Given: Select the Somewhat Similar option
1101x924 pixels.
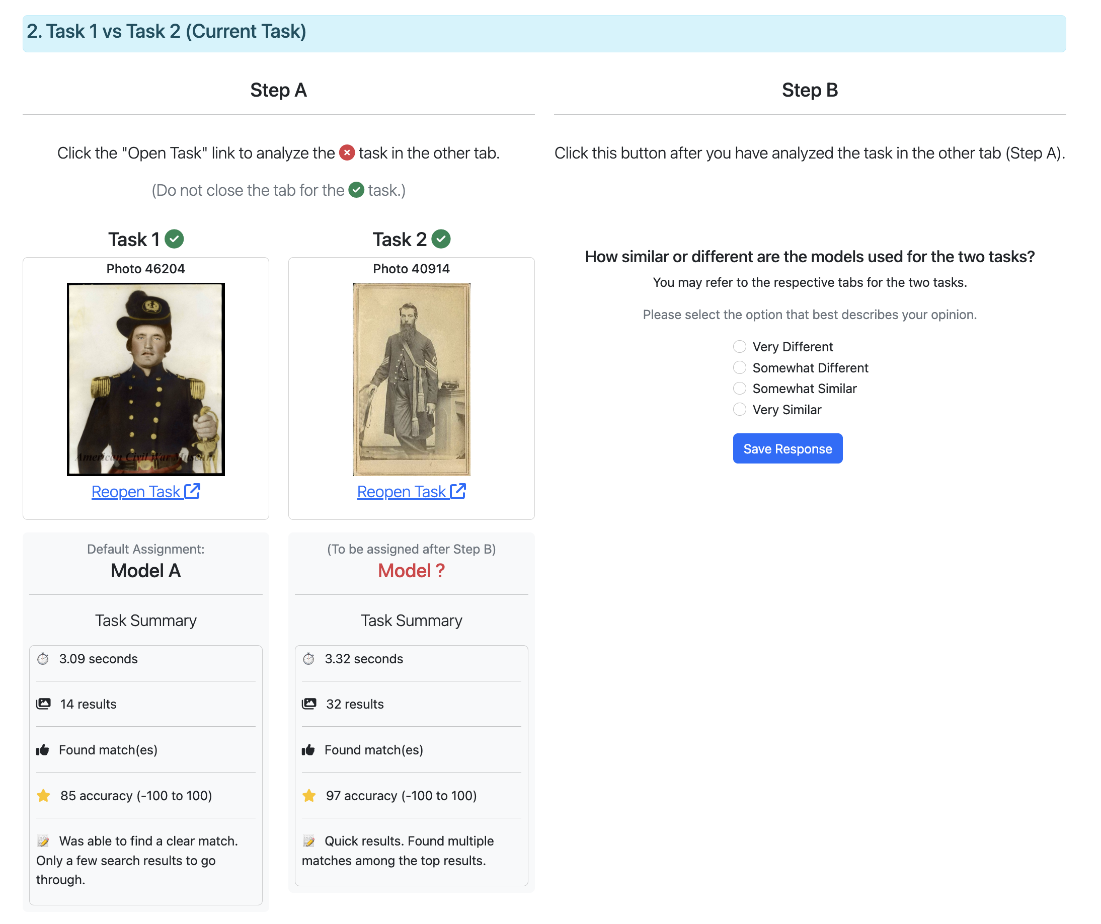Looking at the screenshot, I should click(x=739, y=389).
